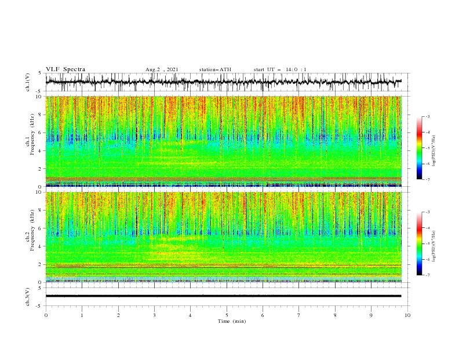The height and width of the screenshot is (354, 459).
Task: Click the ch.1 colorbar "log(PSD)(V²/Hz)" label
Action: pos(434,151)
